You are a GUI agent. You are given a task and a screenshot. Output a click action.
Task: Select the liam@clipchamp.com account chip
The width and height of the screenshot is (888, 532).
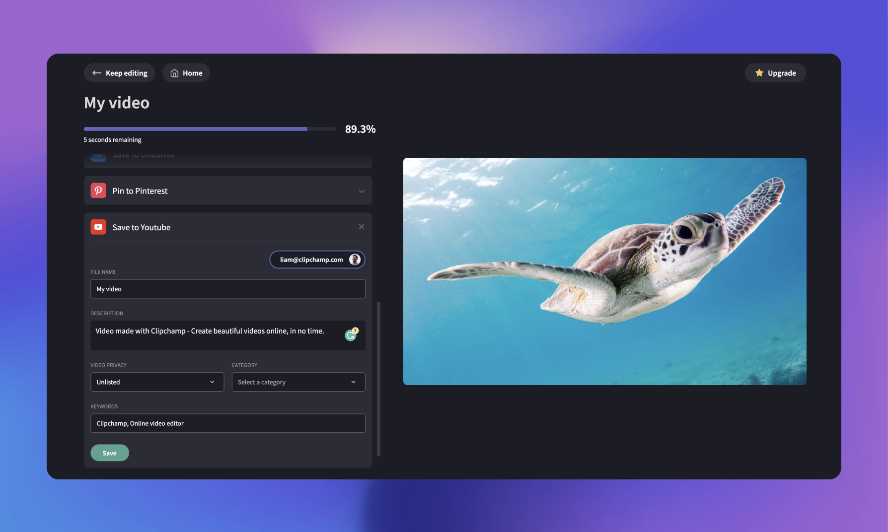[x=317, y=260]
